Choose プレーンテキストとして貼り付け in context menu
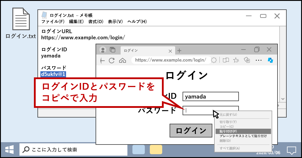The width and height of the screenshot is (302, 158). tap(243, 136)
